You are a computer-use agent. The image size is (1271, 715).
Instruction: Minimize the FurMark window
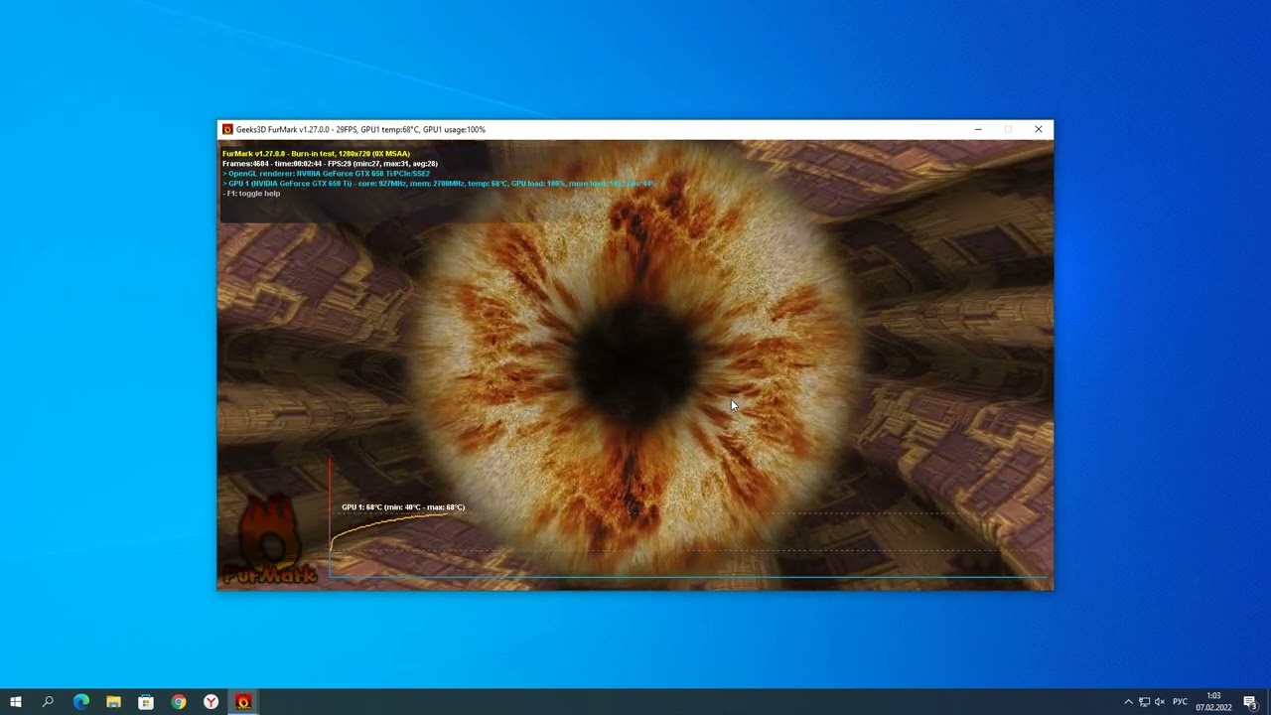pos(978,129)
